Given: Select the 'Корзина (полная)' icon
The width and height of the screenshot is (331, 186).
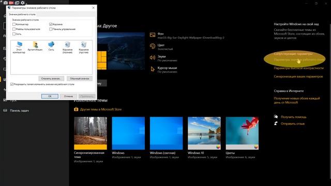Looking at the screenshot, I should [x=68, y=48].
